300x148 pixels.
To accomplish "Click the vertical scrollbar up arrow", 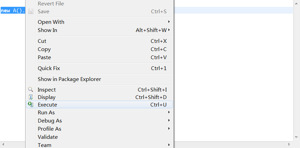I will [297, 2].
